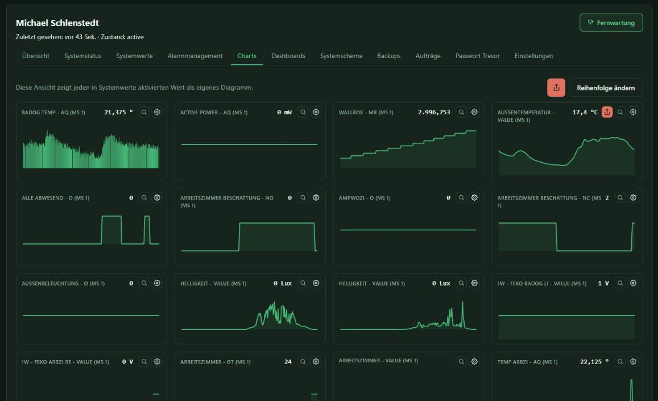Go to Systemwerte tab
658x401 pixels.
click(x=134, y=56)
